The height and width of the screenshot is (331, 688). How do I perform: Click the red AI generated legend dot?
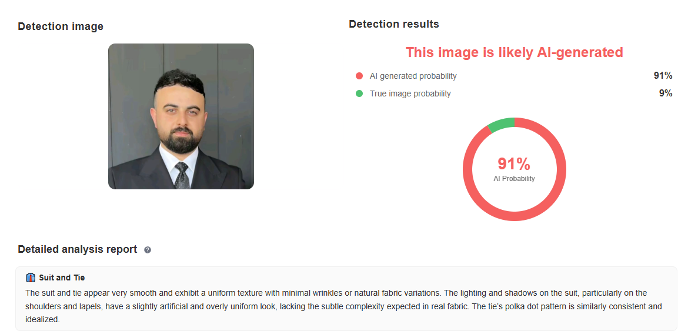359,76
